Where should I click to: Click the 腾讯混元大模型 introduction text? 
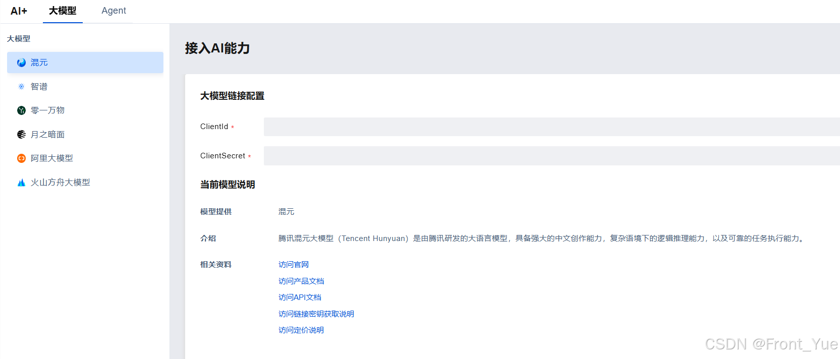click(542, 238)
